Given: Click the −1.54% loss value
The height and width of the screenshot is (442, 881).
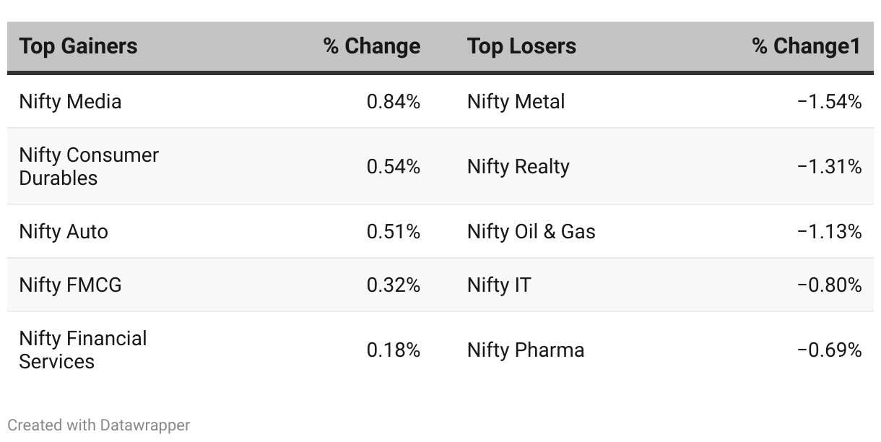Looking at the screenshot, I should pos(829,101).
